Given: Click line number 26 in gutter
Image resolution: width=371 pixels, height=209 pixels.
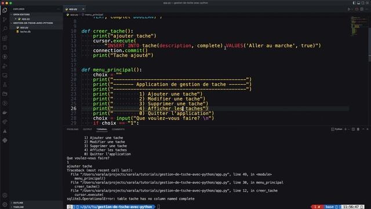Looking at the screenshot, I should (x=74, y=109).
